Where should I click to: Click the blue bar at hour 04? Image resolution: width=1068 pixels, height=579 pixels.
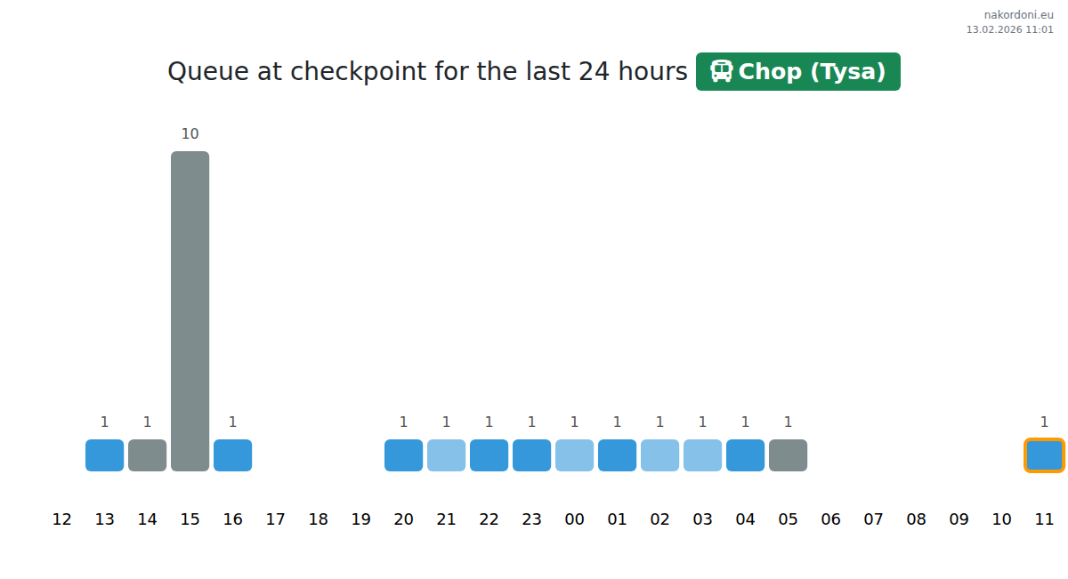coord(745,455)
